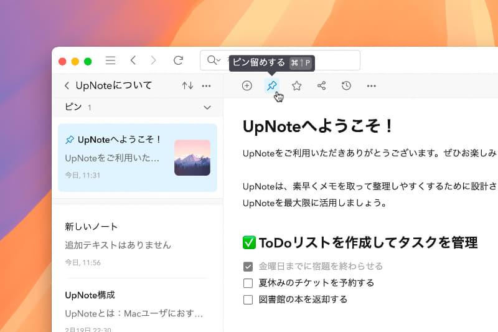Select the pinned note UpNoteへようこそ！

pos(138,158)
